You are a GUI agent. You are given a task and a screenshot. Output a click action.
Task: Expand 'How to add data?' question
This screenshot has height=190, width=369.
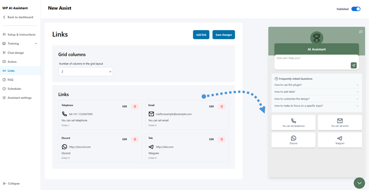click(316, 92)
